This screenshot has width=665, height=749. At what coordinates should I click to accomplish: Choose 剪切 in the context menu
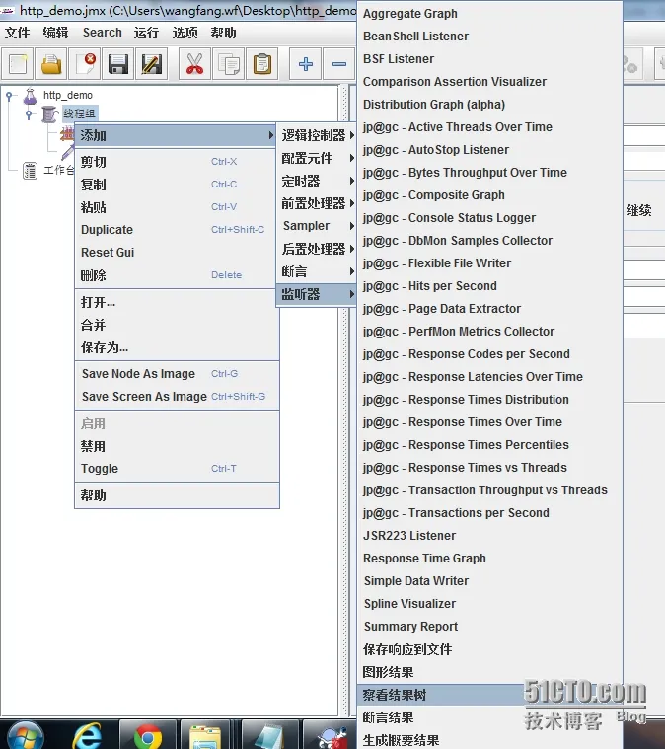point(177,162)
